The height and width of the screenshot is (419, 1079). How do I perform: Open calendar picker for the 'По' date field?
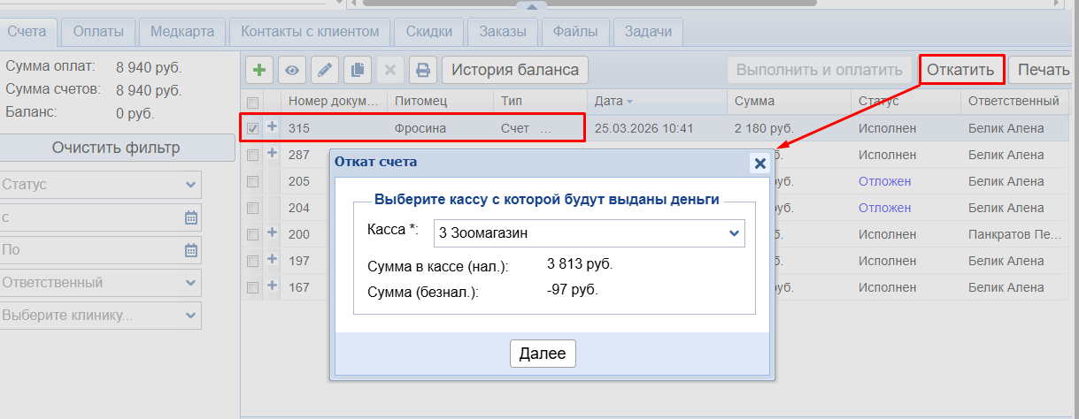pyautogui.click(x=190, y=250)
